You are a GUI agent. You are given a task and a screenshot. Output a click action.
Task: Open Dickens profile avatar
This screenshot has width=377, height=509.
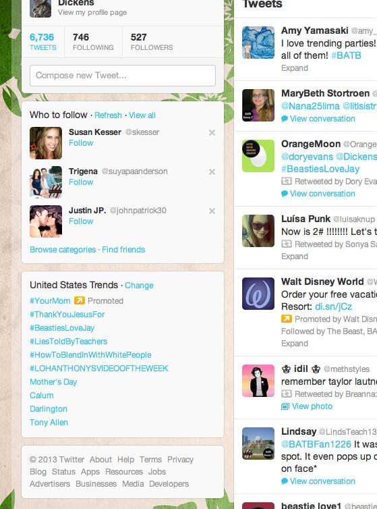coord(40,9)
